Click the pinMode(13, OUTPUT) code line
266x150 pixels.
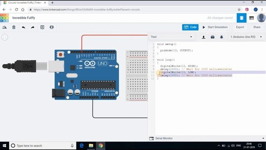pos(176,50)
